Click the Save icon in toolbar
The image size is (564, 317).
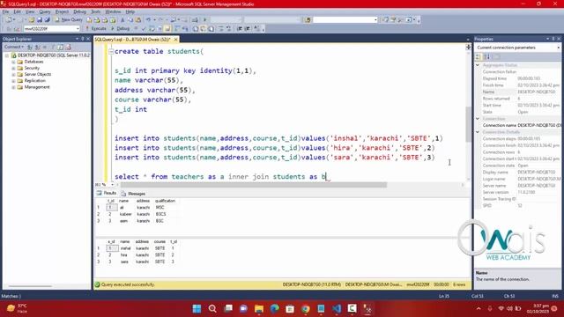pos(40,19)
